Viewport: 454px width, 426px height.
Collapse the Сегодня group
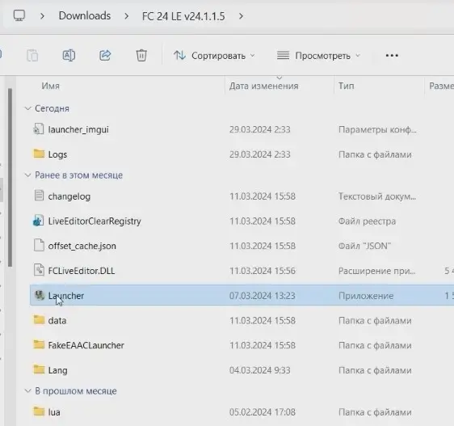pos(27,108)
